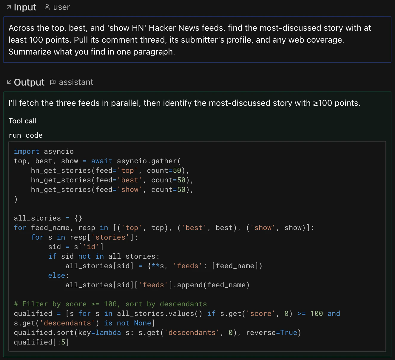Click the {**s, 'feeds': [feed_name]} line
The image size is (395, 360).
tap(164, 266)
